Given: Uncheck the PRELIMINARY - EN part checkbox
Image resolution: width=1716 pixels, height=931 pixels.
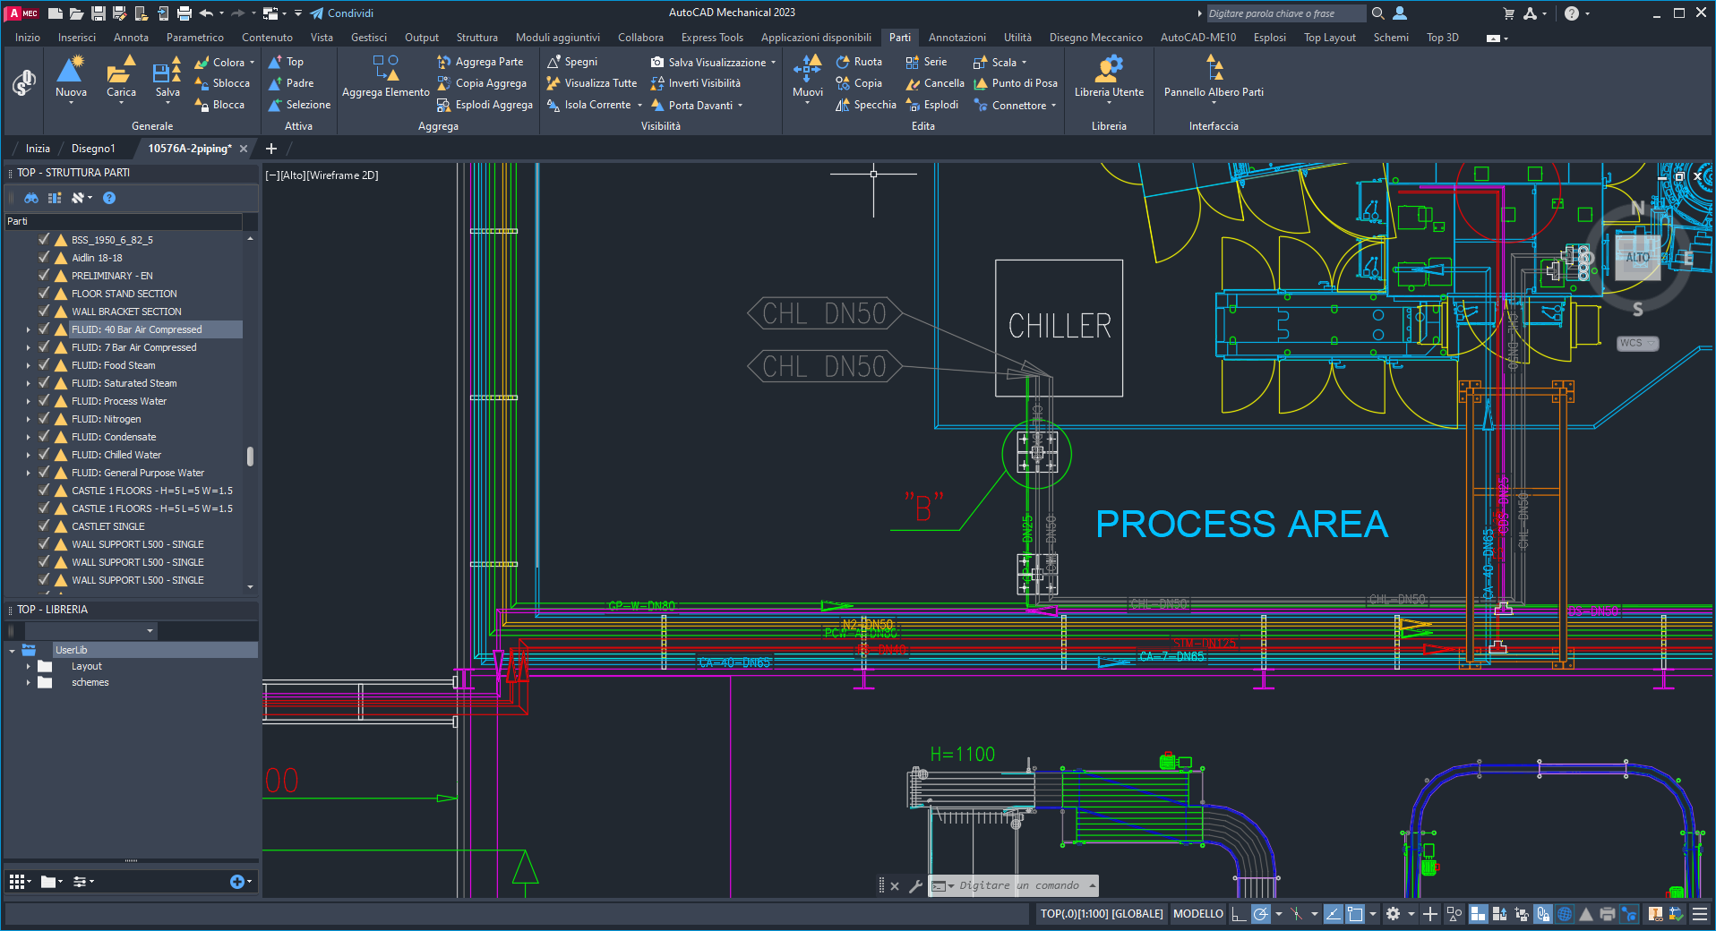Looking at the screenshot, I should (x=44, y=276).
